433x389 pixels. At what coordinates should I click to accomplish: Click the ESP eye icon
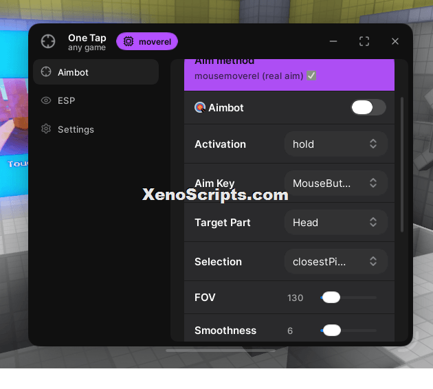(46, 100)
